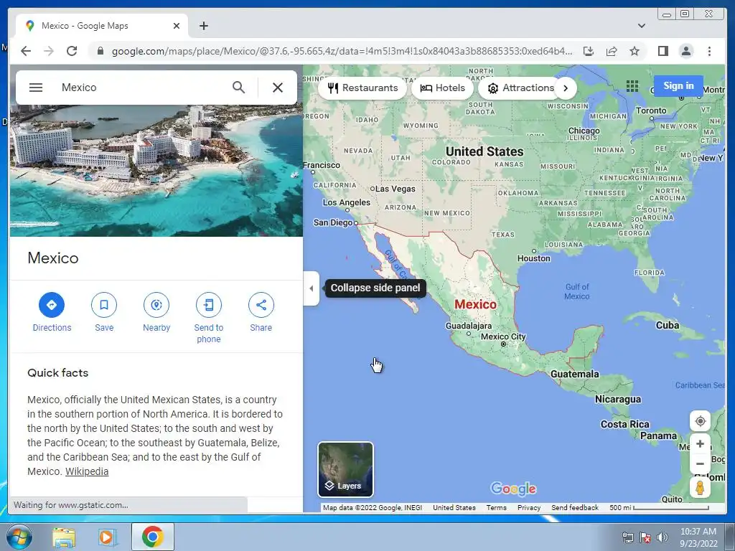
Task: Open the Wikipedia link
Action: tap(87, 471)
